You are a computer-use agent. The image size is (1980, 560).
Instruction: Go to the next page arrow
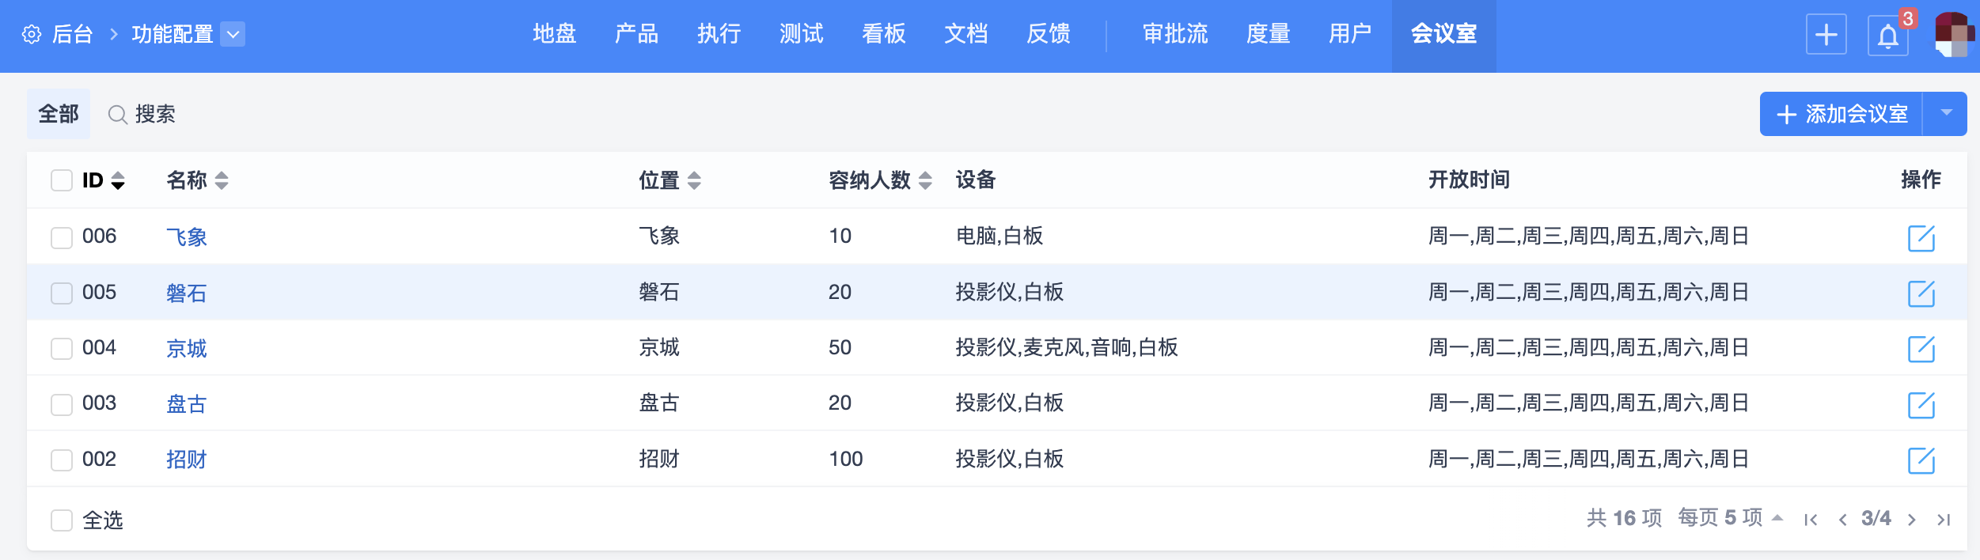(1912, 520)
